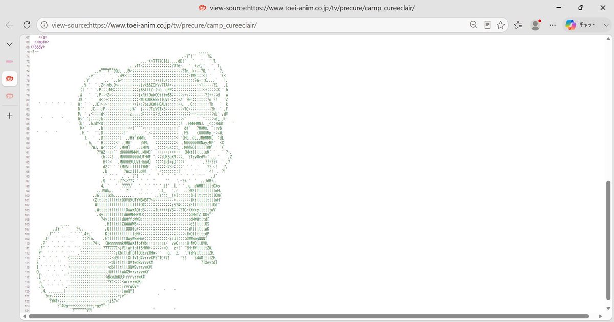The width and height of the screenshot is (614, 322).
Task: Add a new tab with plus icon
Action: tap(9, 116)
